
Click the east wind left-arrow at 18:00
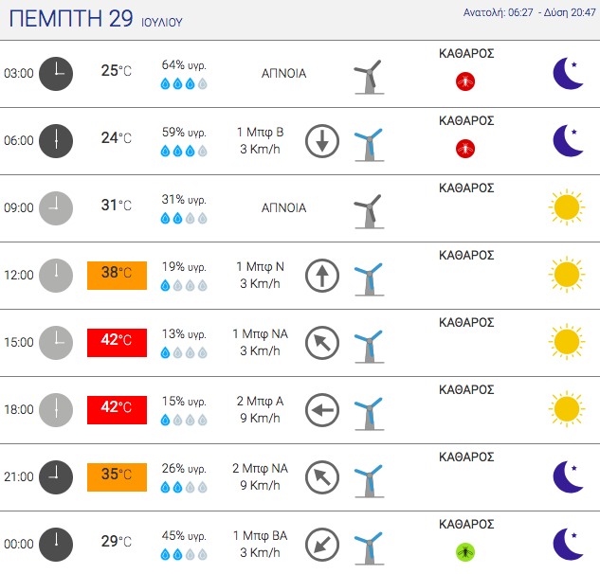click(322, 410)
